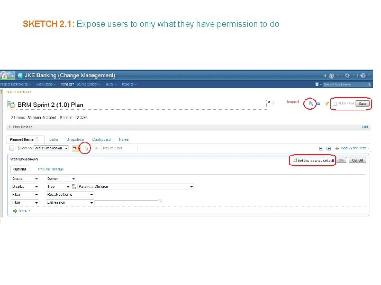
Task: Click the Save button
Action: tap(362, 104)
